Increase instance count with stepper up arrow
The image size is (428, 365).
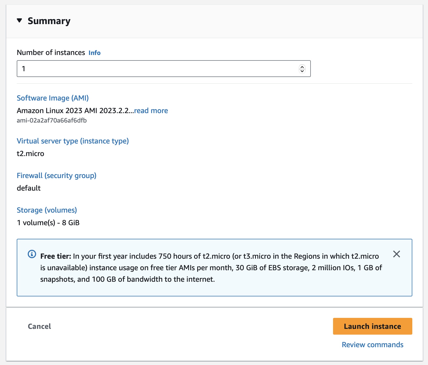pyautogui.click(x=302, y=67)
